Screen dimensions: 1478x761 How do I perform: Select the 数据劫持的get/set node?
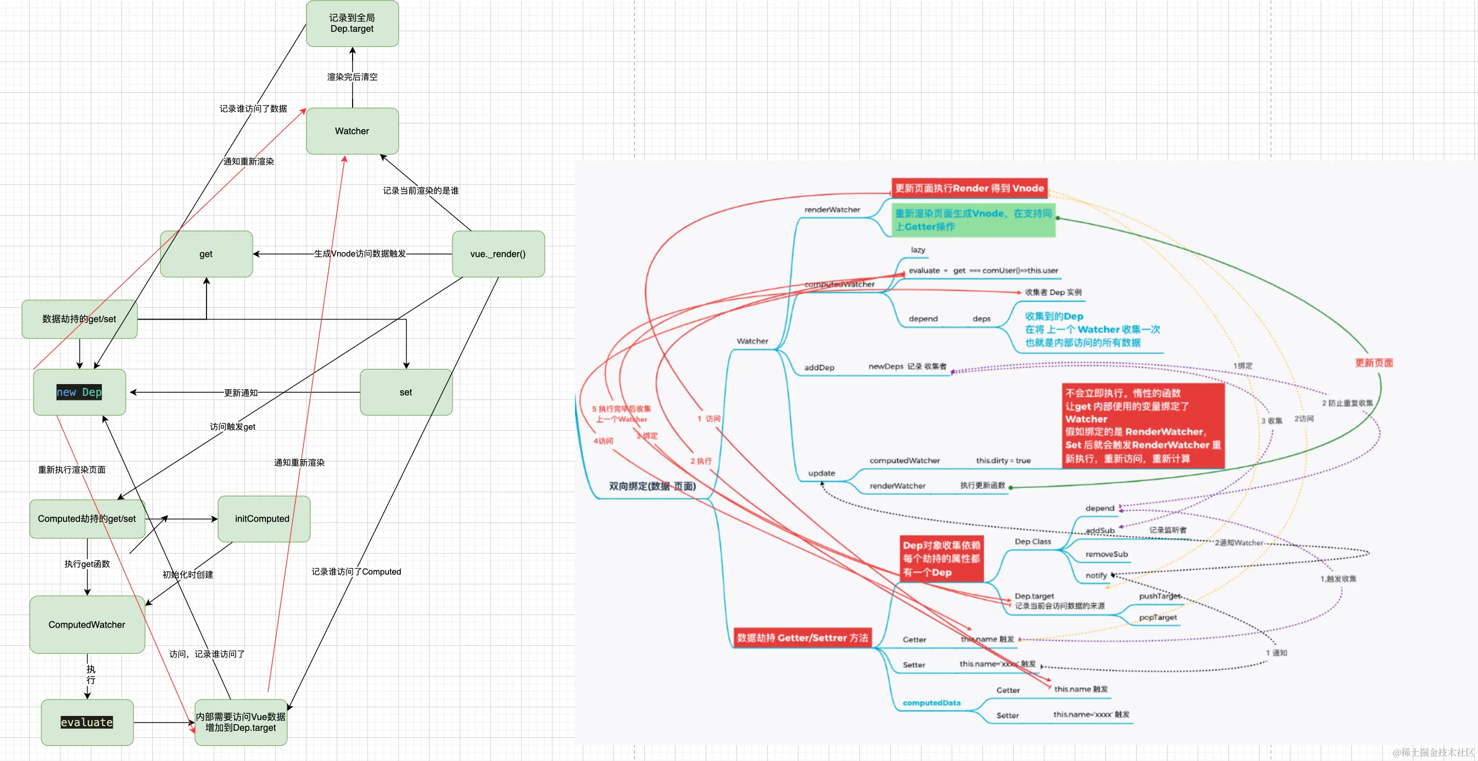[x=79, y=319]
